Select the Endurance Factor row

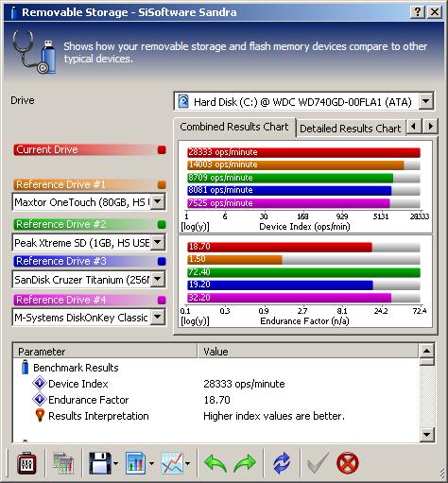point(216,400)
